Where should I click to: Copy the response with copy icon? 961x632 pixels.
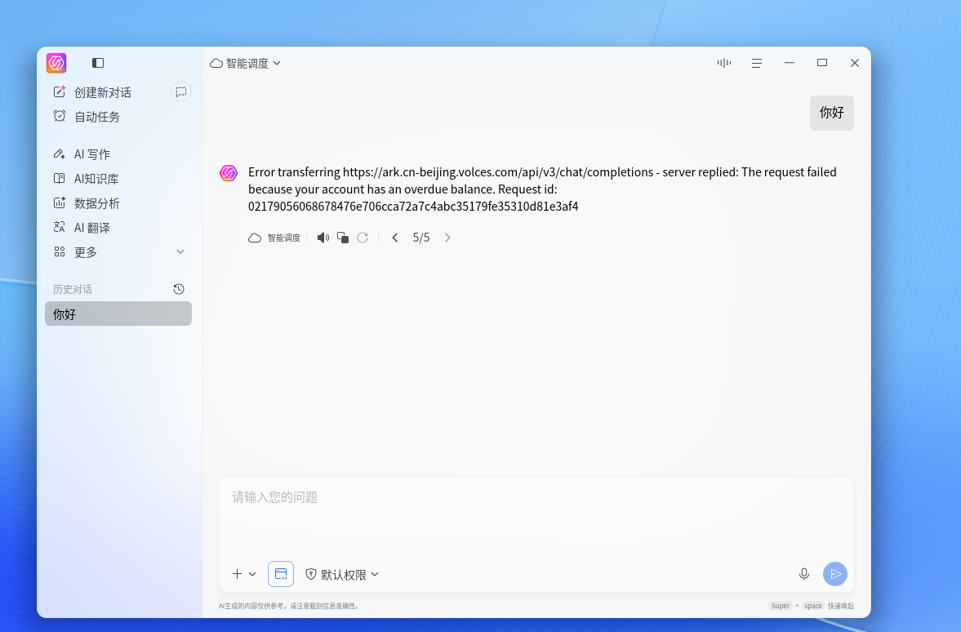[x=343, y=238]
